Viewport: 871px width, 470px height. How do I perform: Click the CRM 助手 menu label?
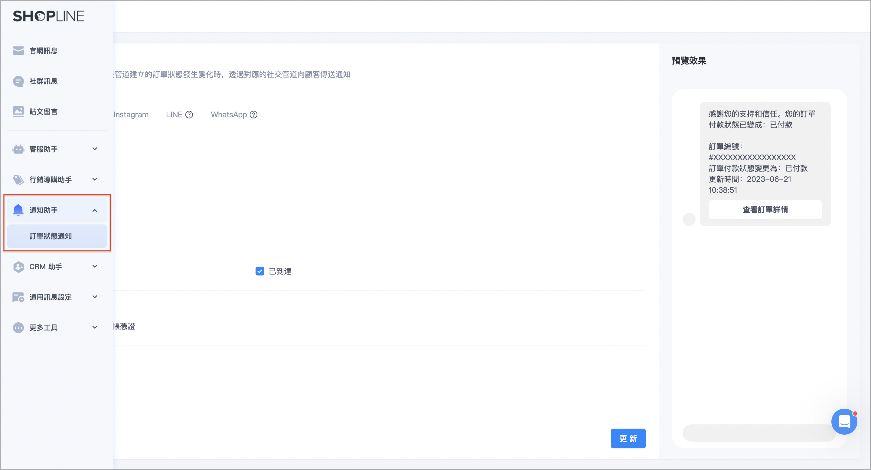[x=46, y=267]
